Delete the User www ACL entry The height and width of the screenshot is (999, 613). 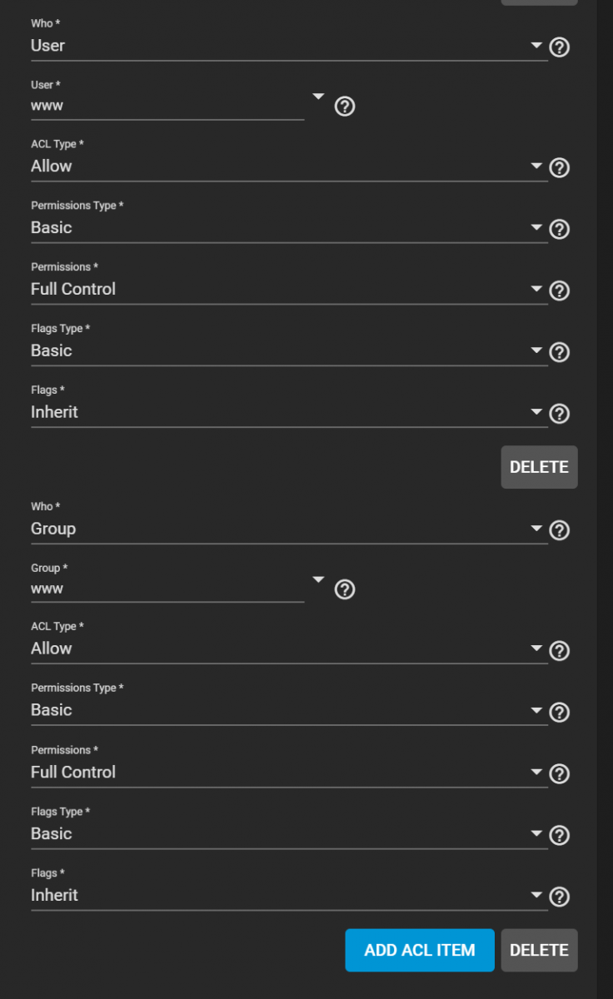coord(539,467)
